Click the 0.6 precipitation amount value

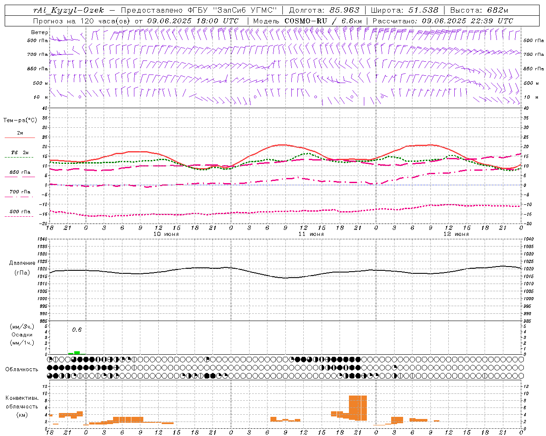77,330
